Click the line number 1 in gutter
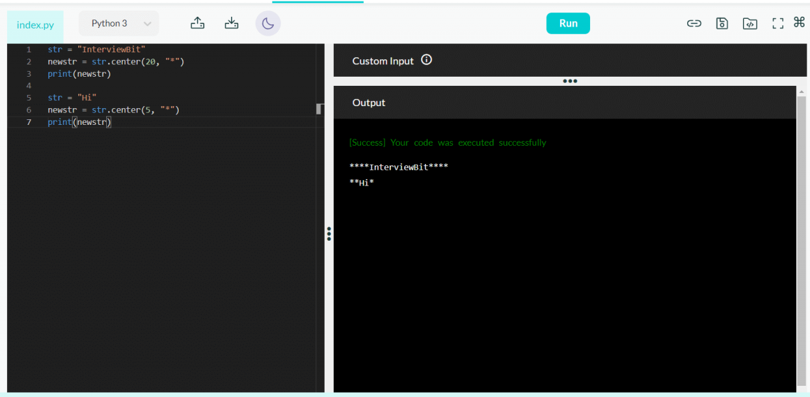 pos(29,50)
